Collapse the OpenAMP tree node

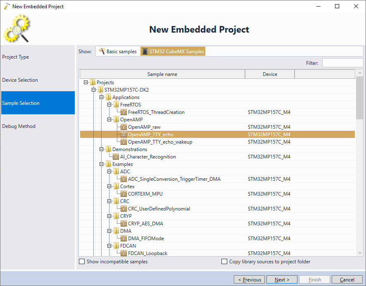click(x=109, y=120)
